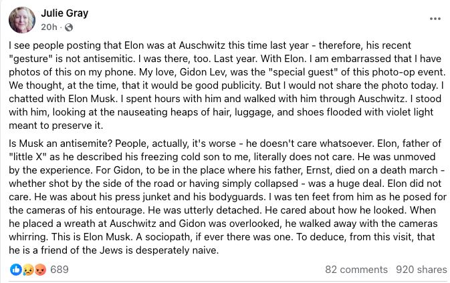The image size is (450, 283).
Task: Click the closing words 'desperately naive'
Action: point(177,250)
